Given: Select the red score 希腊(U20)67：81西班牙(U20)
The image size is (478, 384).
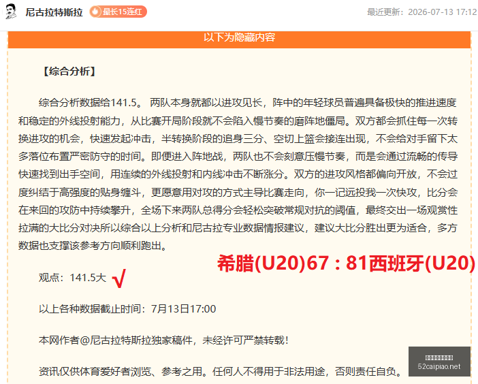Looking at the screenshot, I should pos(347,263).
